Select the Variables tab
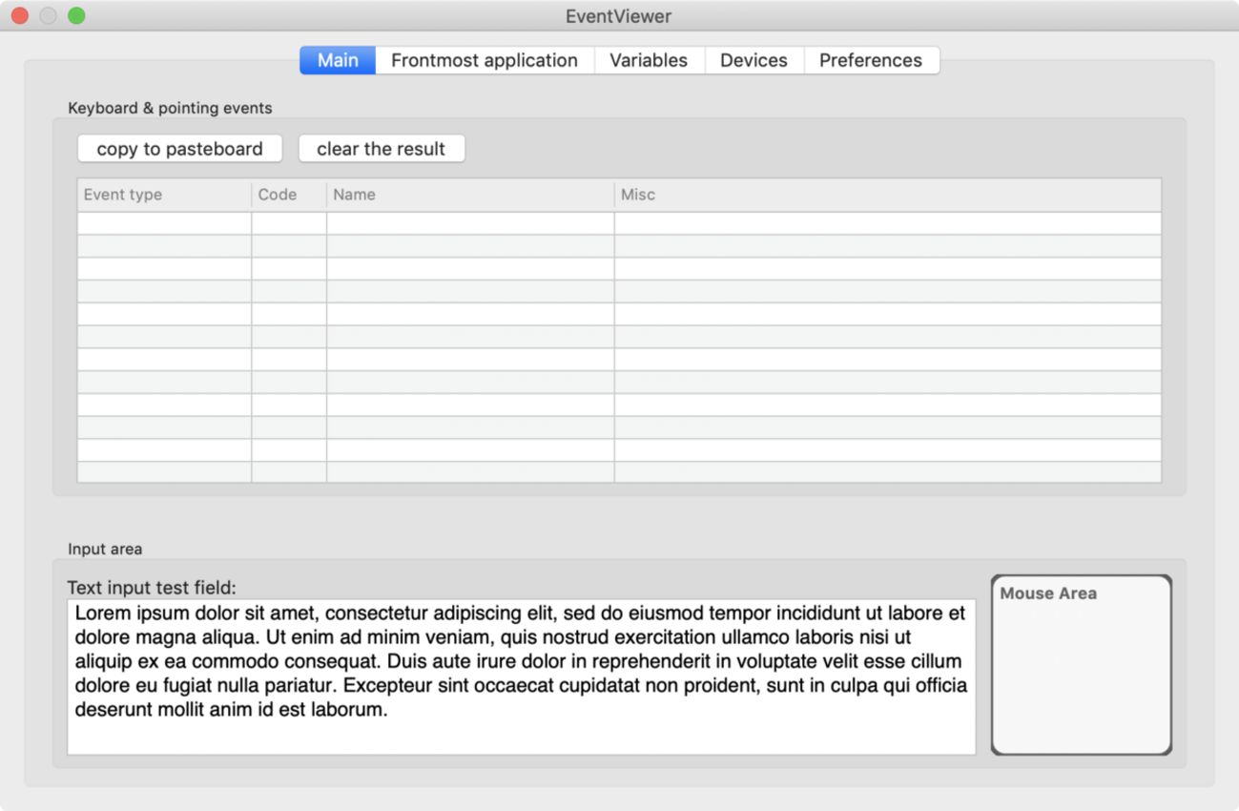Image resolution: width=1239 pixels, height=811 pixels. (649, 60)
